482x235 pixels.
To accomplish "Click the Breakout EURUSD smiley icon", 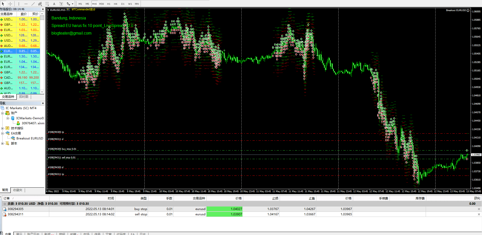I will [x=468, y=10].
